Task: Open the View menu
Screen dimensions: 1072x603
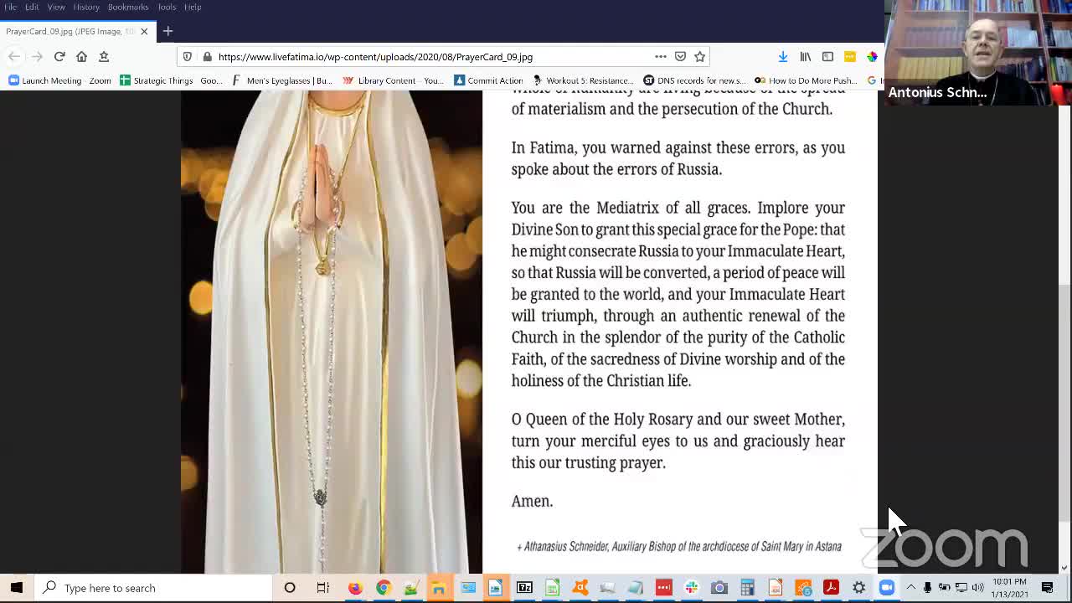Action: pyautogui.click(x=56, y=7)
